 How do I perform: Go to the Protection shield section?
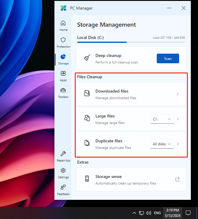coord(63,43)
